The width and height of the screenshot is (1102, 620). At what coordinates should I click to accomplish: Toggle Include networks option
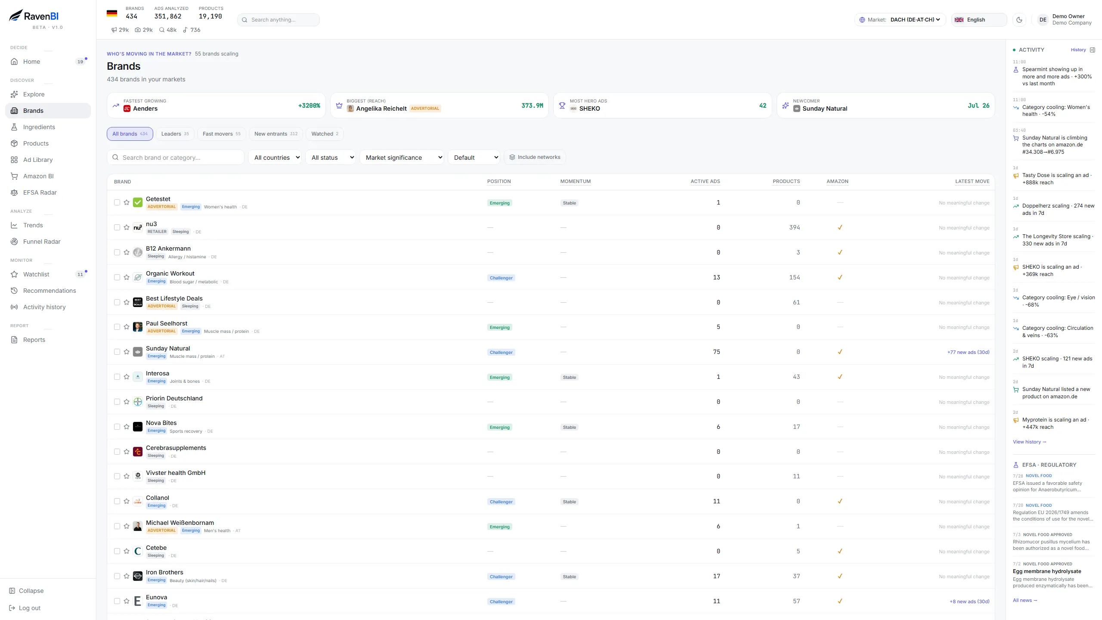(x=535, y=157)
